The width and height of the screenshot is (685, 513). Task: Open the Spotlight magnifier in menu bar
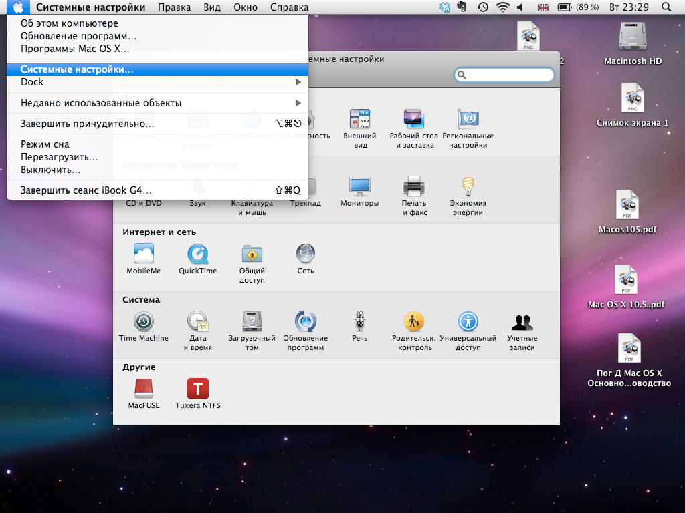(x=666, y=7)
